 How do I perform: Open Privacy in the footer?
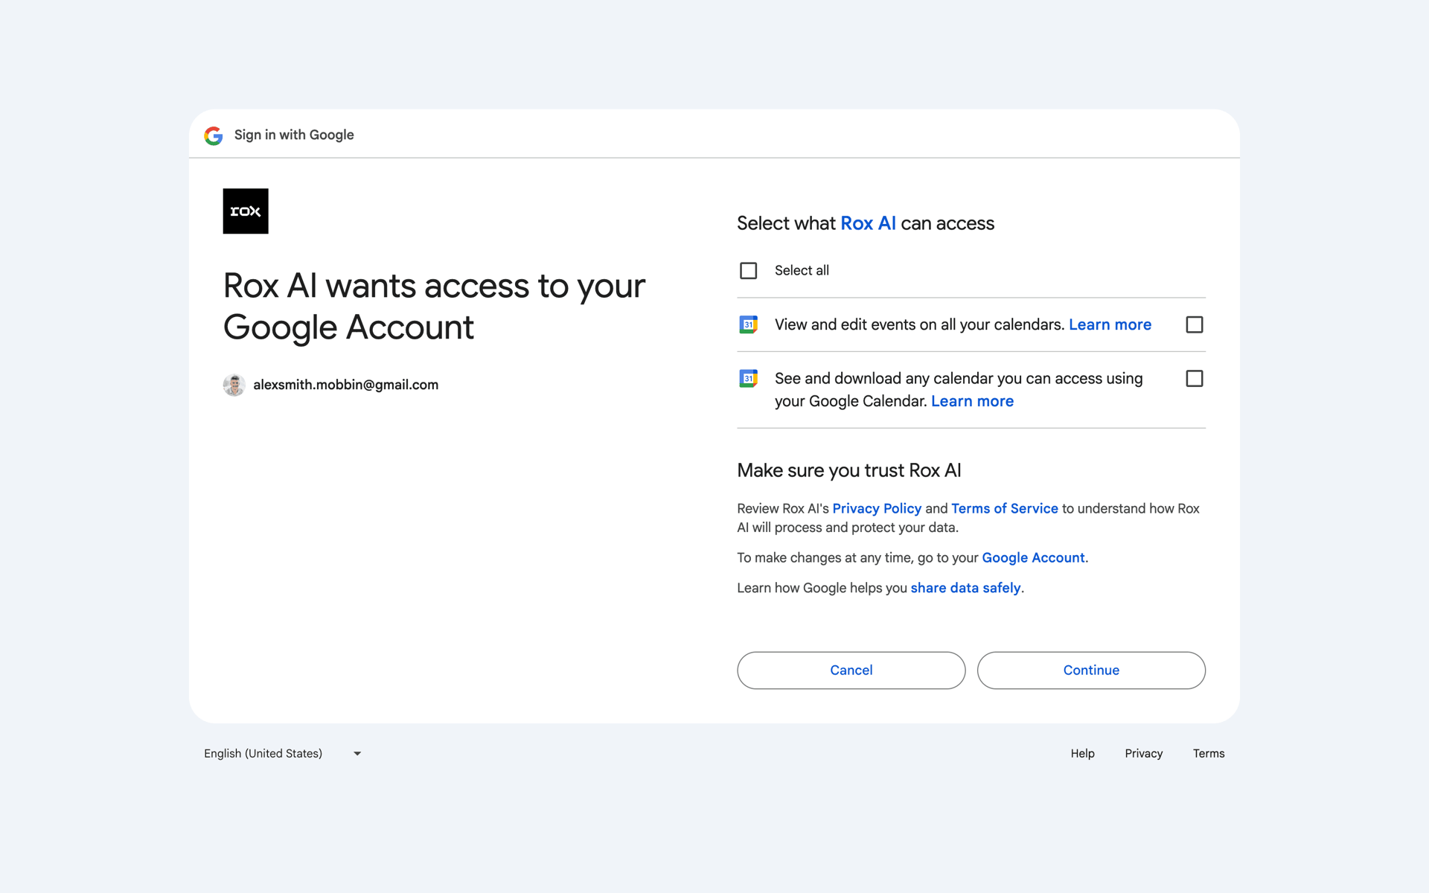point(1143,754)
